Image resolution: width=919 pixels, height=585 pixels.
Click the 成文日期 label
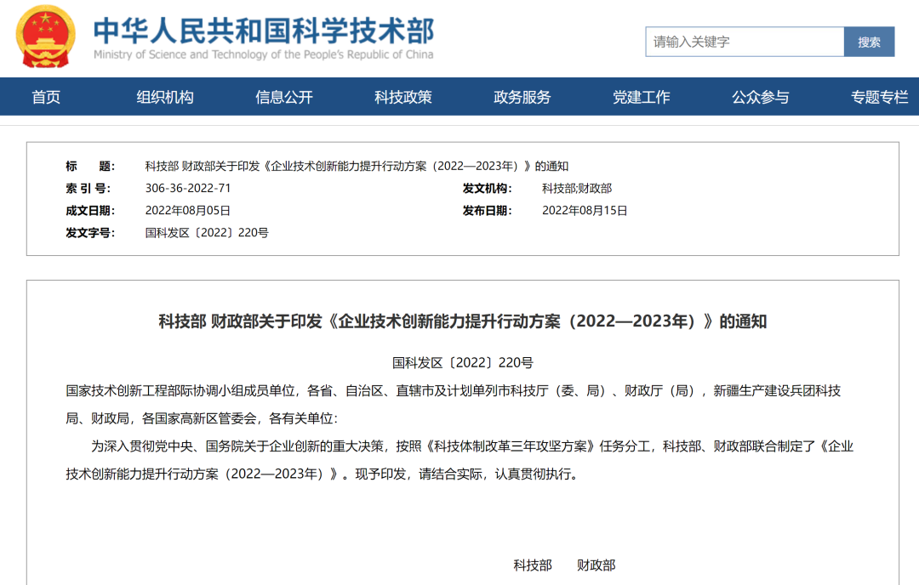(90, 210)
